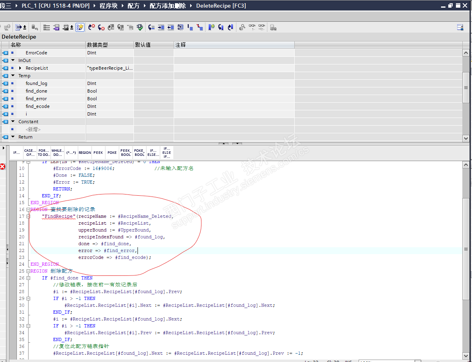Viewport: 472px width, 362px height.
Task: Click the 配方添加删除 breadcrumb segment
Action: (x=168, y=6)
